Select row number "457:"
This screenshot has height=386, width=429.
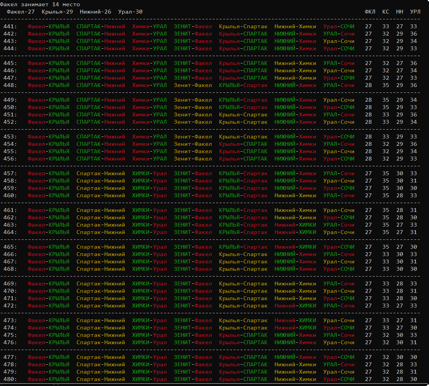tap(10, 173)
